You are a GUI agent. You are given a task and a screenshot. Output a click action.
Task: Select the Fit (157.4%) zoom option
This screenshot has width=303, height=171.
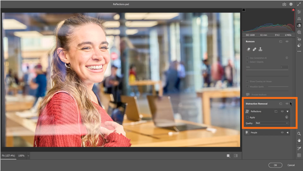click(8, 156)
